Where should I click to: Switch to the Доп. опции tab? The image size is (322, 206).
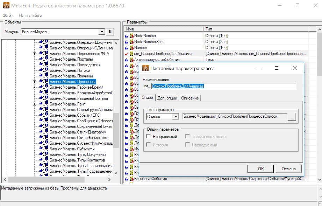pyautogui.click(x=167, y=98)
